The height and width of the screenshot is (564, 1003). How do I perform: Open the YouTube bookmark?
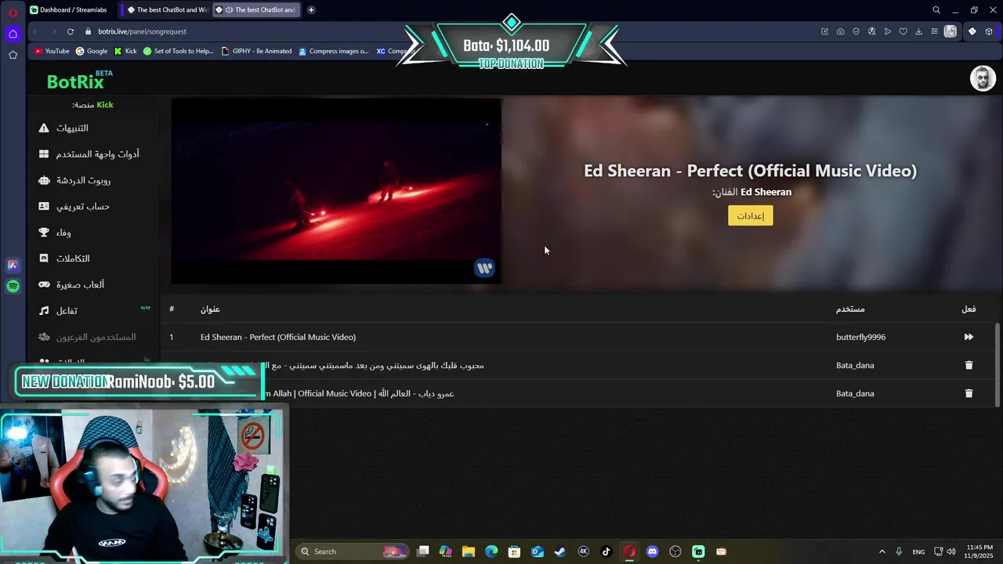[x=52, y=51]
